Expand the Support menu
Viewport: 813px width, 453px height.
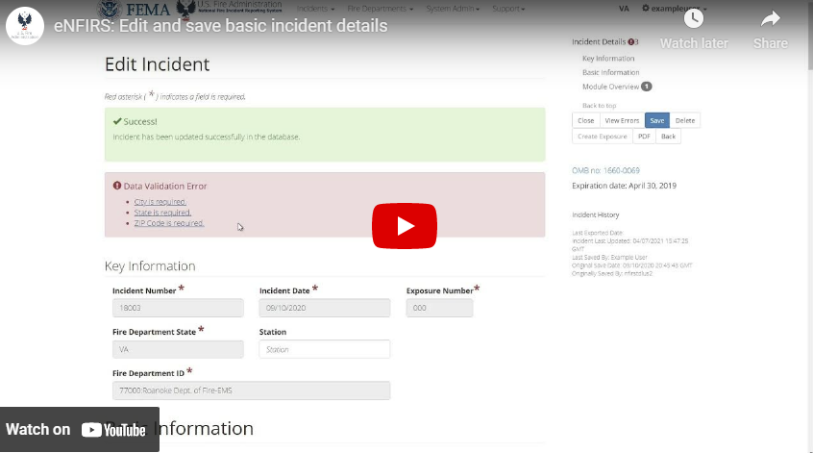pyautogui.click(x=508, y=9)
